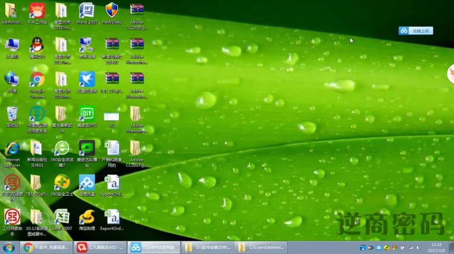The width and height of the screenshot is (454, 254).
Task: Launch 千牛工作台 desktop shortcut
Action: 37,13
